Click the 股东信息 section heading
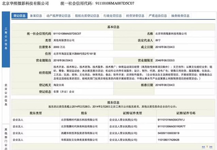Image resolution: width=217 pixels, height=150 pixels. coord(113,103)
